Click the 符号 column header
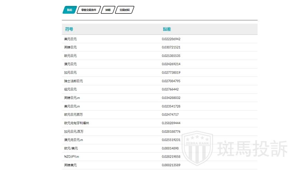 click(69, 29)
